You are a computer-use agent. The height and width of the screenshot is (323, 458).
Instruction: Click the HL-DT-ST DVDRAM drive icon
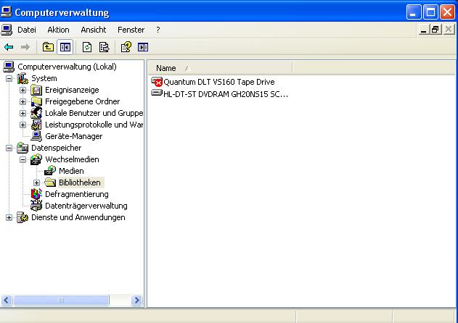point(157,93)
